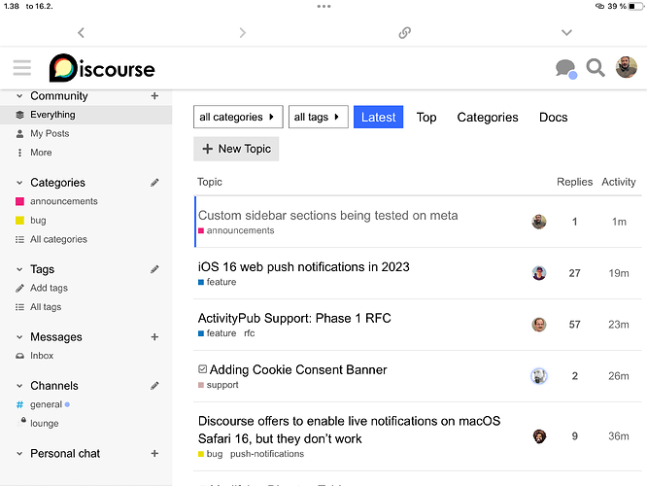Viewport: 647px width, 486px height.
Task: Open the lounge chat channel
Action: pos(44,423)
